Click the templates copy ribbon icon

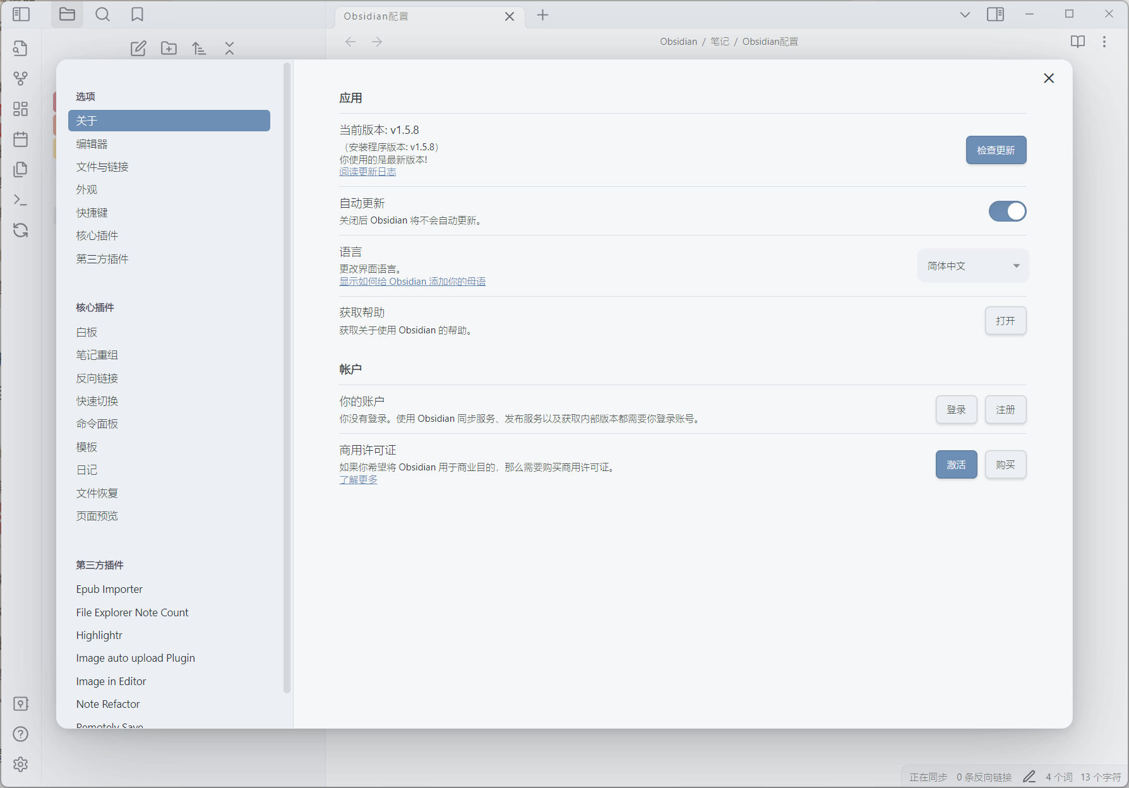[21, 169]
